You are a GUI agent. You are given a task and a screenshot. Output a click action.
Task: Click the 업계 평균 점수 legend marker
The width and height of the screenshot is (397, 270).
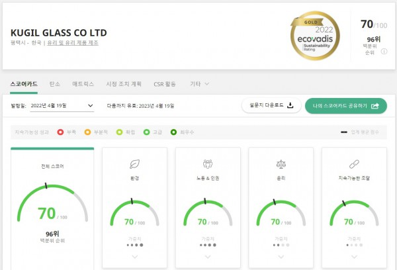point(344,132)
